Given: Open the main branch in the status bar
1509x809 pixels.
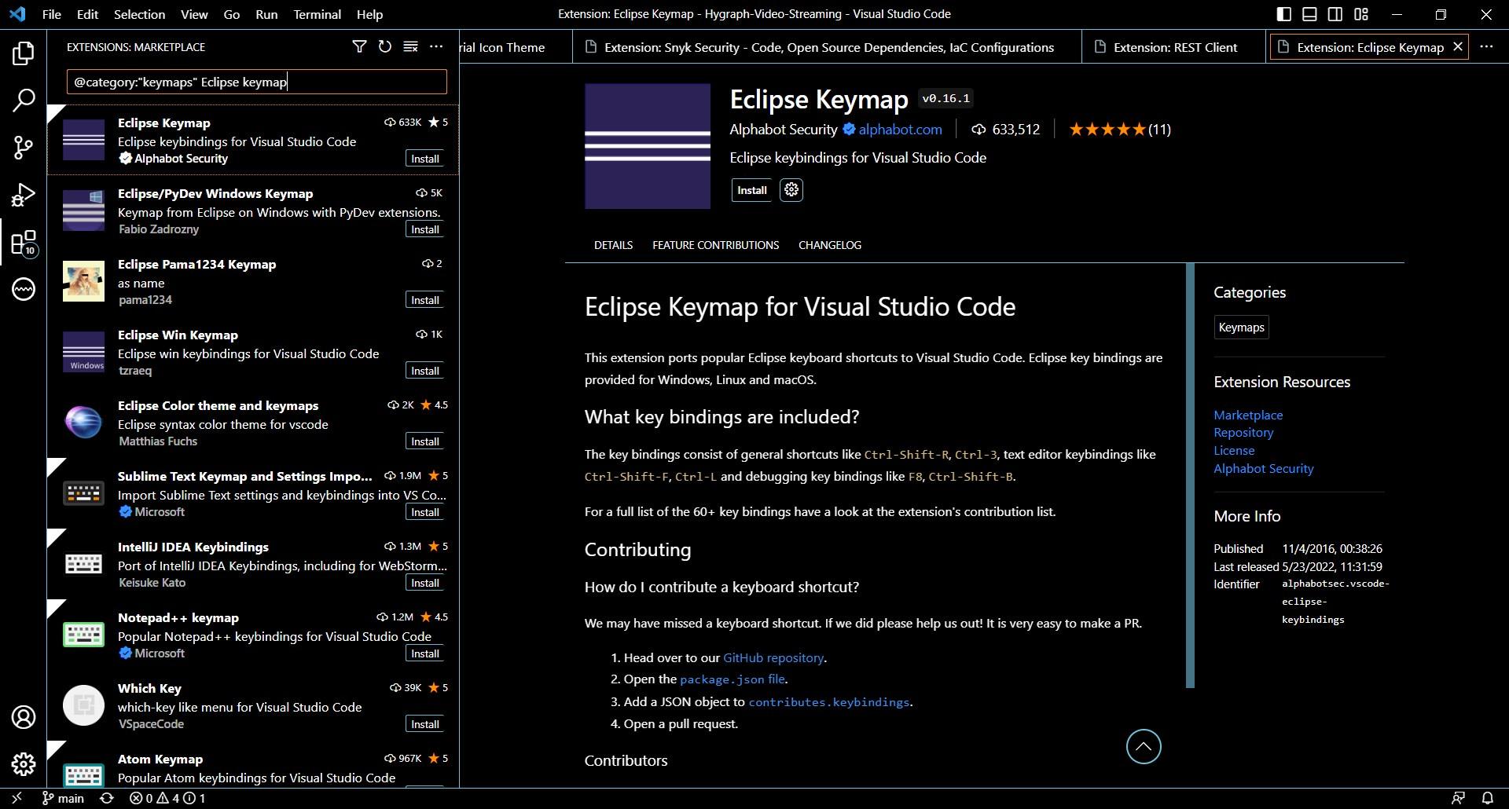Looking at the screenshot, I should (63, 798).
